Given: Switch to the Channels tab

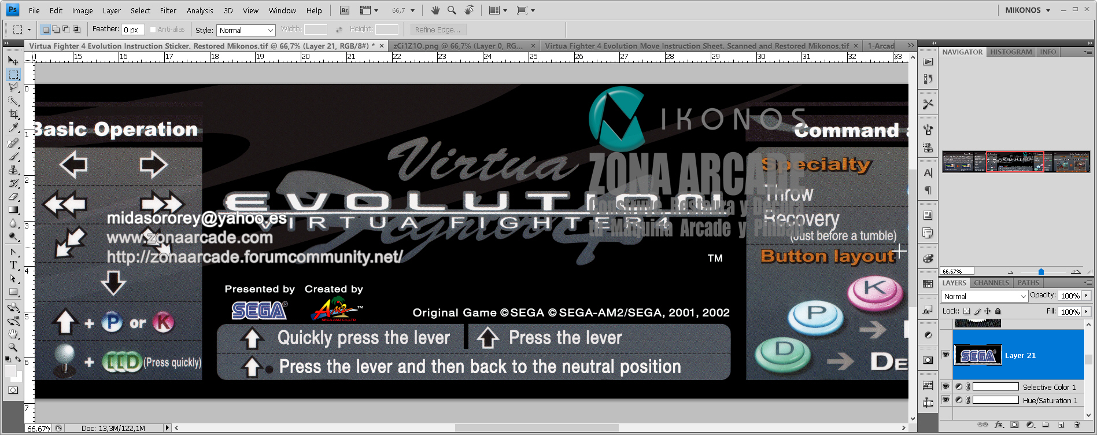Looking at the screenshot, I should [991, 283].
